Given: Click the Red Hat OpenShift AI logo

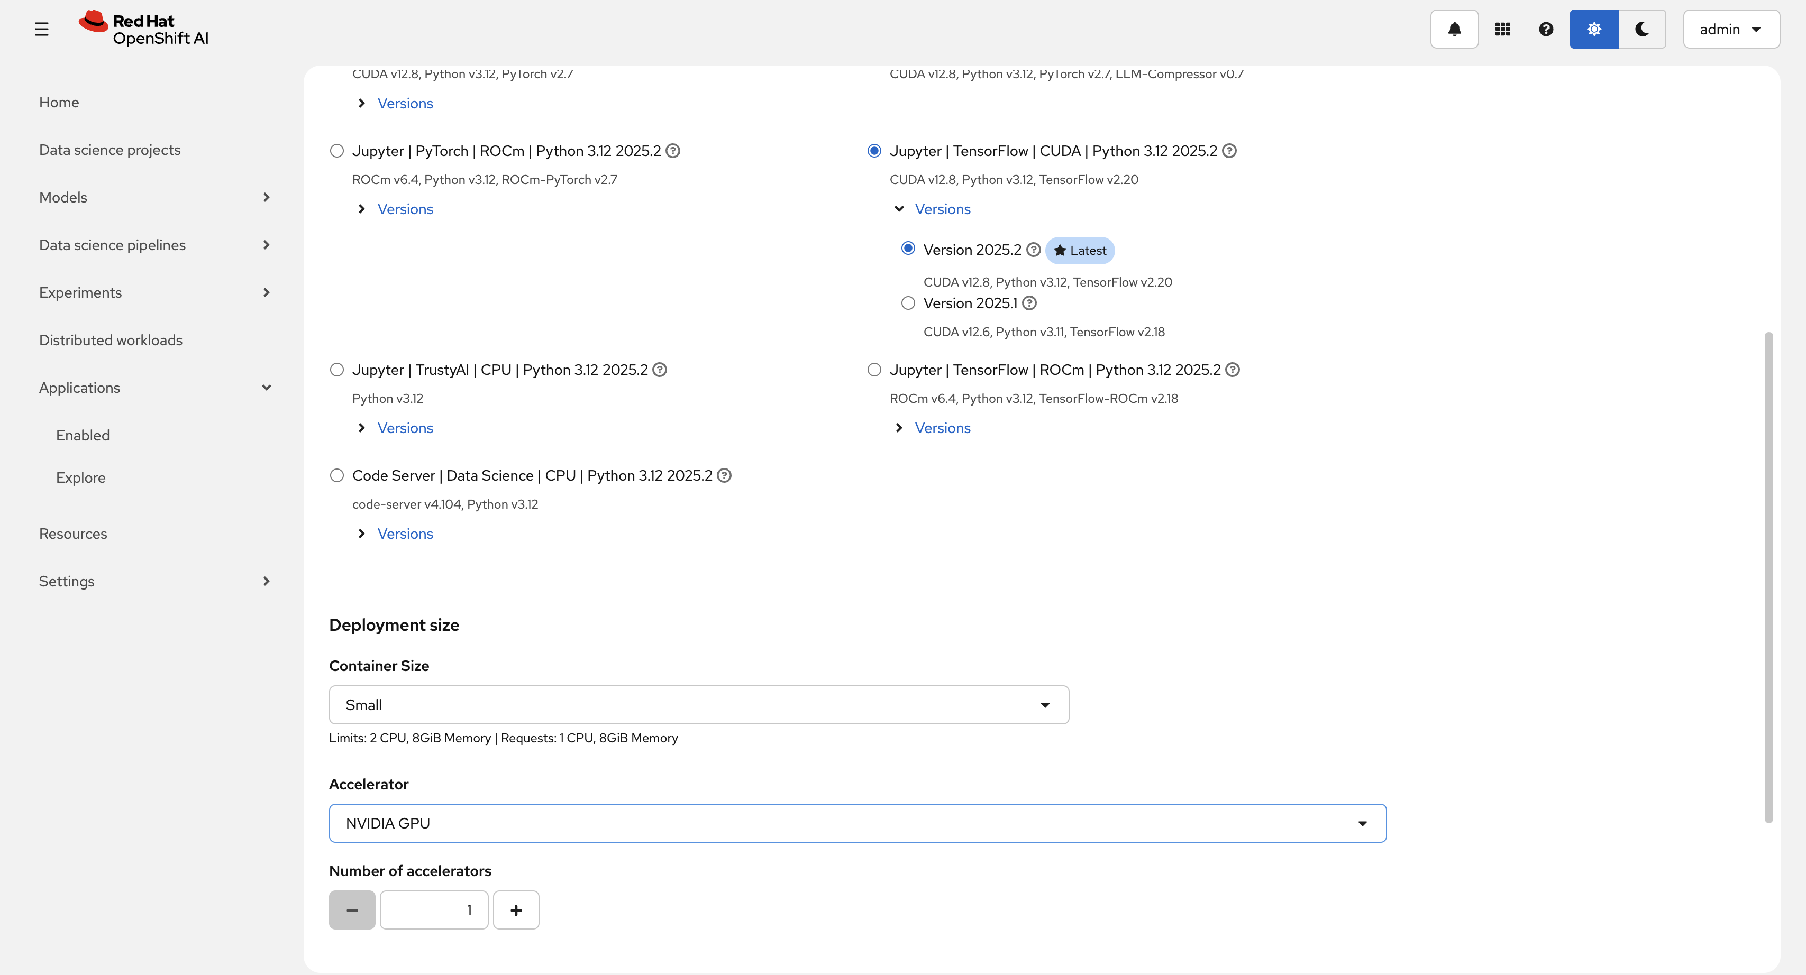Looking at the screenshot, I should pyautogui.click(x=144, y=29).
